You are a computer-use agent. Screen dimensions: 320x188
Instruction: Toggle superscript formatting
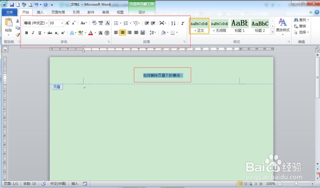pos(63,33)
